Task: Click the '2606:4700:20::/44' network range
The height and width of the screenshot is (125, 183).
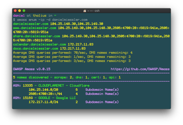Action: coord(45,94)
